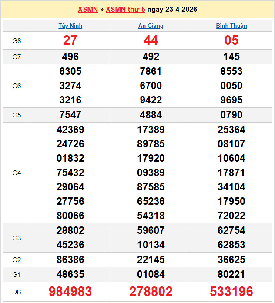Click the G7 result 145

[x=231, y=57]
